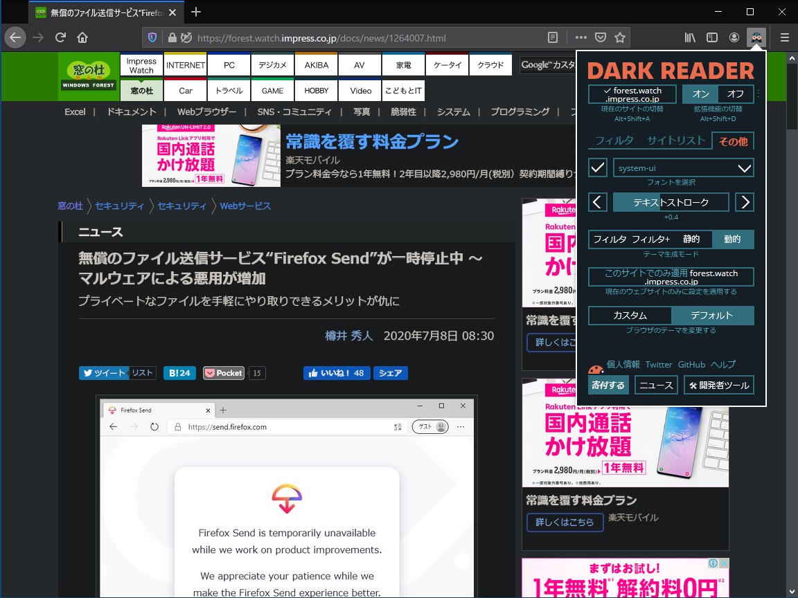Open the sidebar panel icon
798x598 pixels.
(711, 37)
